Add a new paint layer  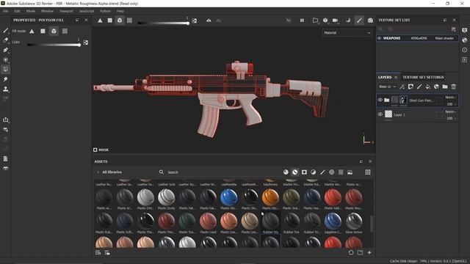[x=419, y=87]
